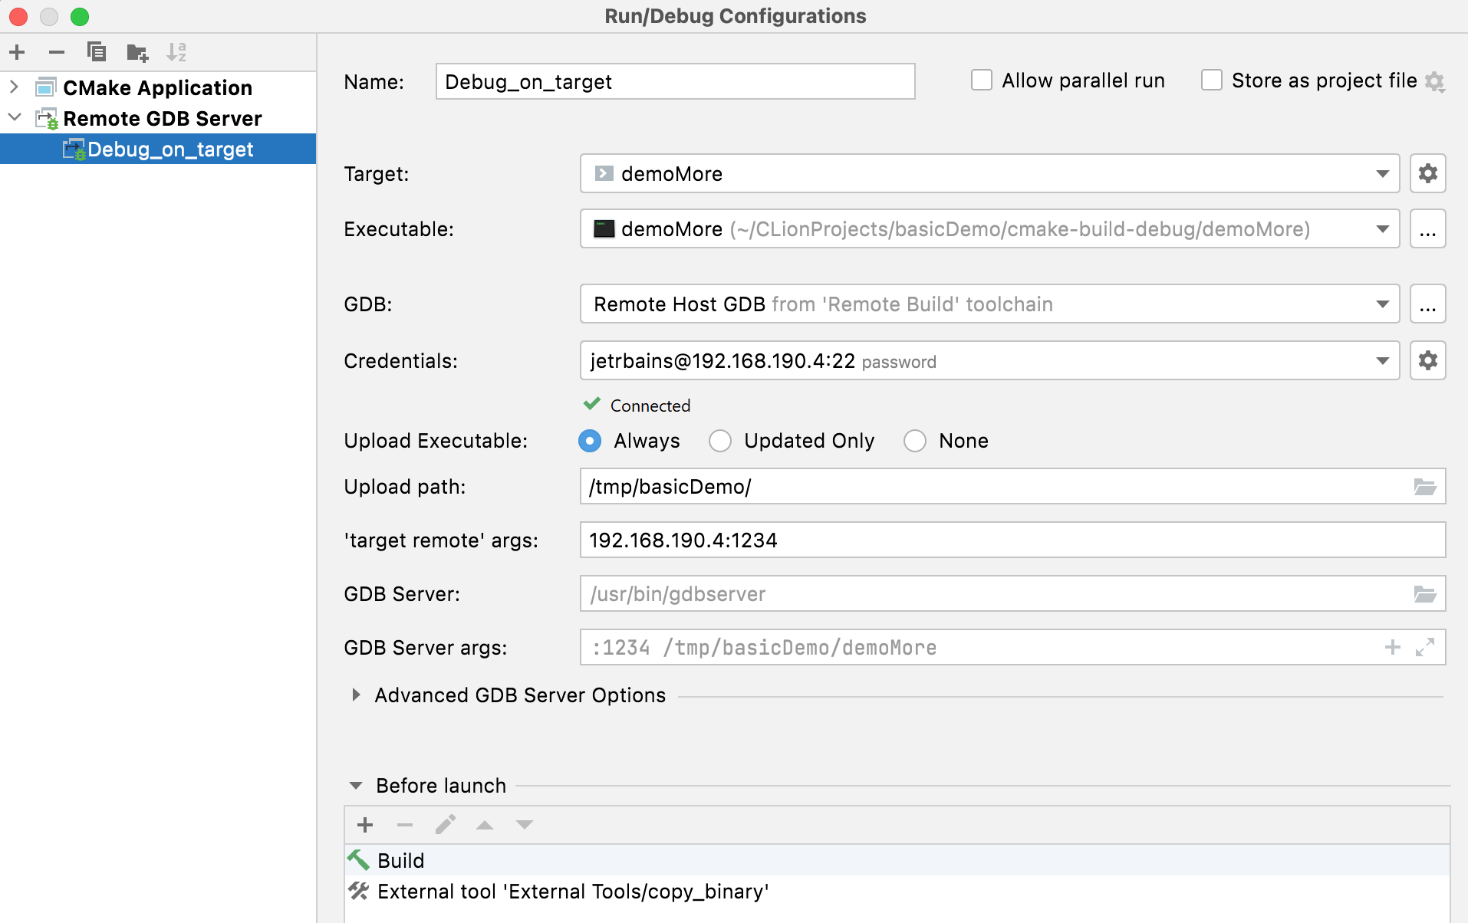Viewport: 1468px width, 923px height.
Task: Sort configurations alphabetically
Action: [x=176, y=52]
